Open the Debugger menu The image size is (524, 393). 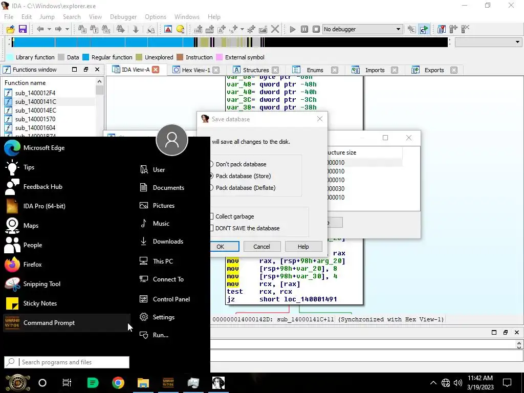click(x=123, y=17)
